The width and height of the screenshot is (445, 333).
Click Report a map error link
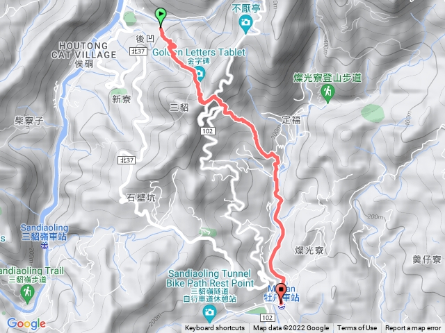413,328
